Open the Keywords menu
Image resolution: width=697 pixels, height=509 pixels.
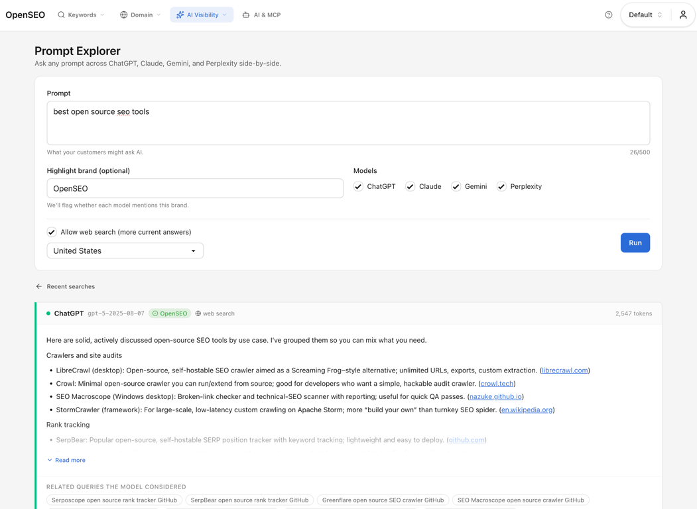82,15
